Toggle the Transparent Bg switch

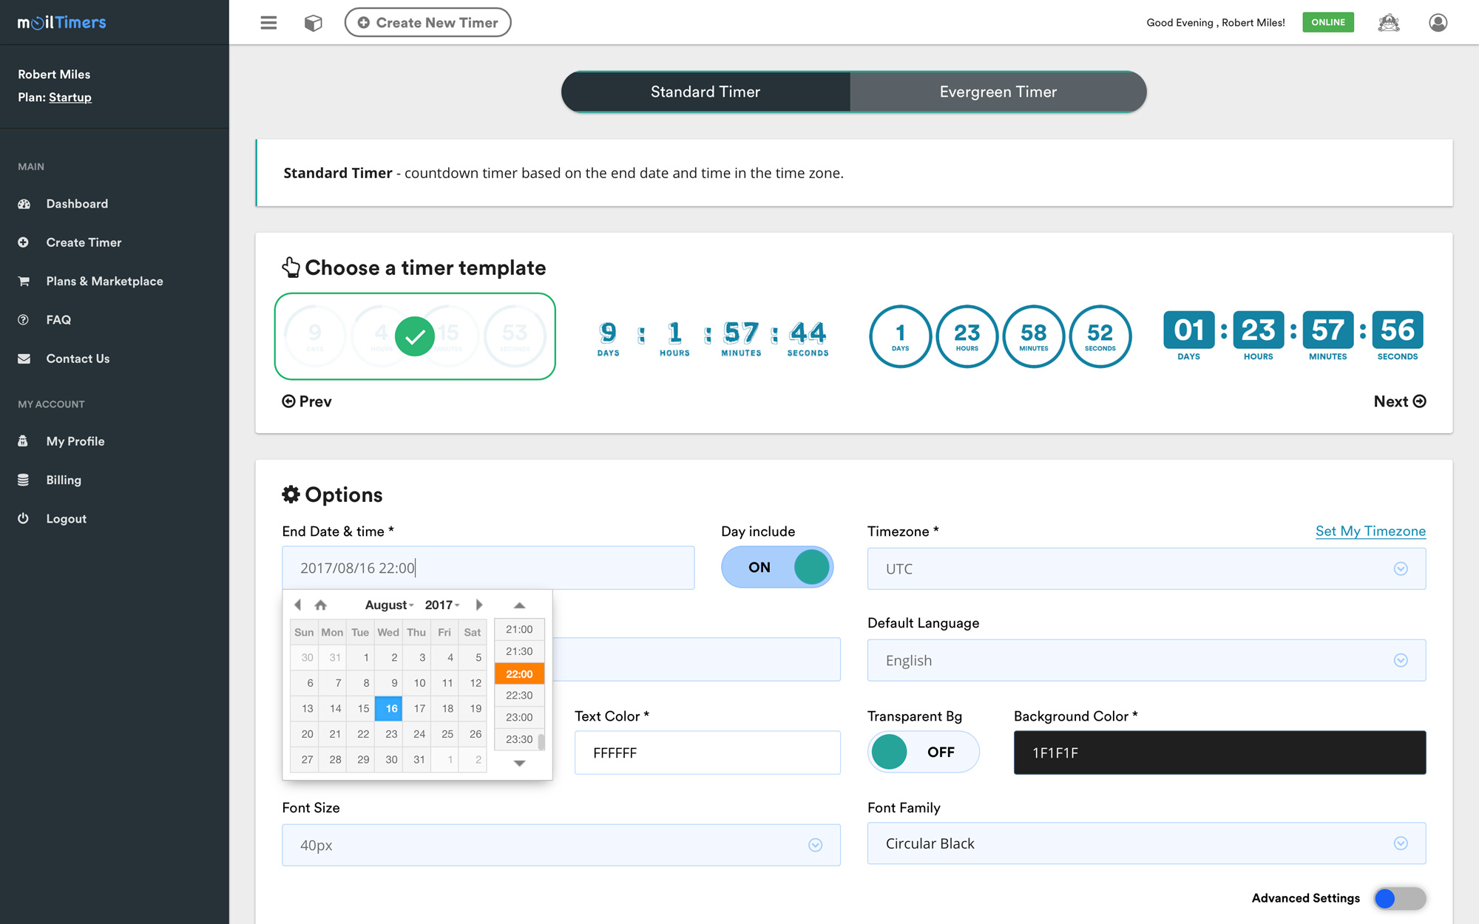click(x=922, y=752)
